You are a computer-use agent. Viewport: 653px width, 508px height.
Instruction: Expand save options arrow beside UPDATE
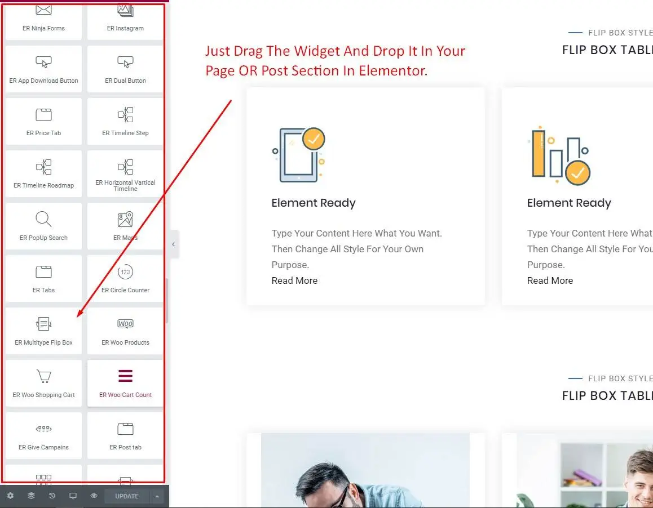(x=157, y=496)
